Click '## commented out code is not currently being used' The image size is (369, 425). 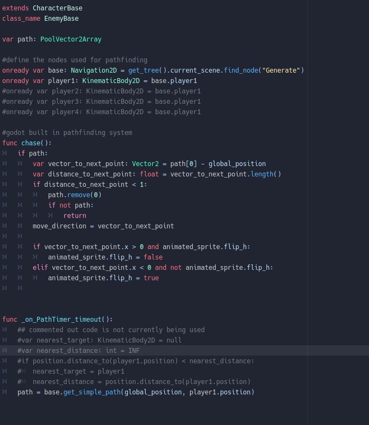(111, 330)
